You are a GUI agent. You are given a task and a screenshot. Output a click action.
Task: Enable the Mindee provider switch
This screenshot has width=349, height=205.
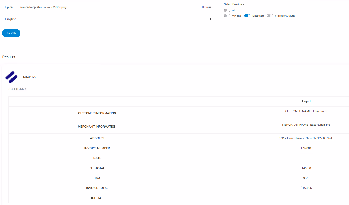227,16
